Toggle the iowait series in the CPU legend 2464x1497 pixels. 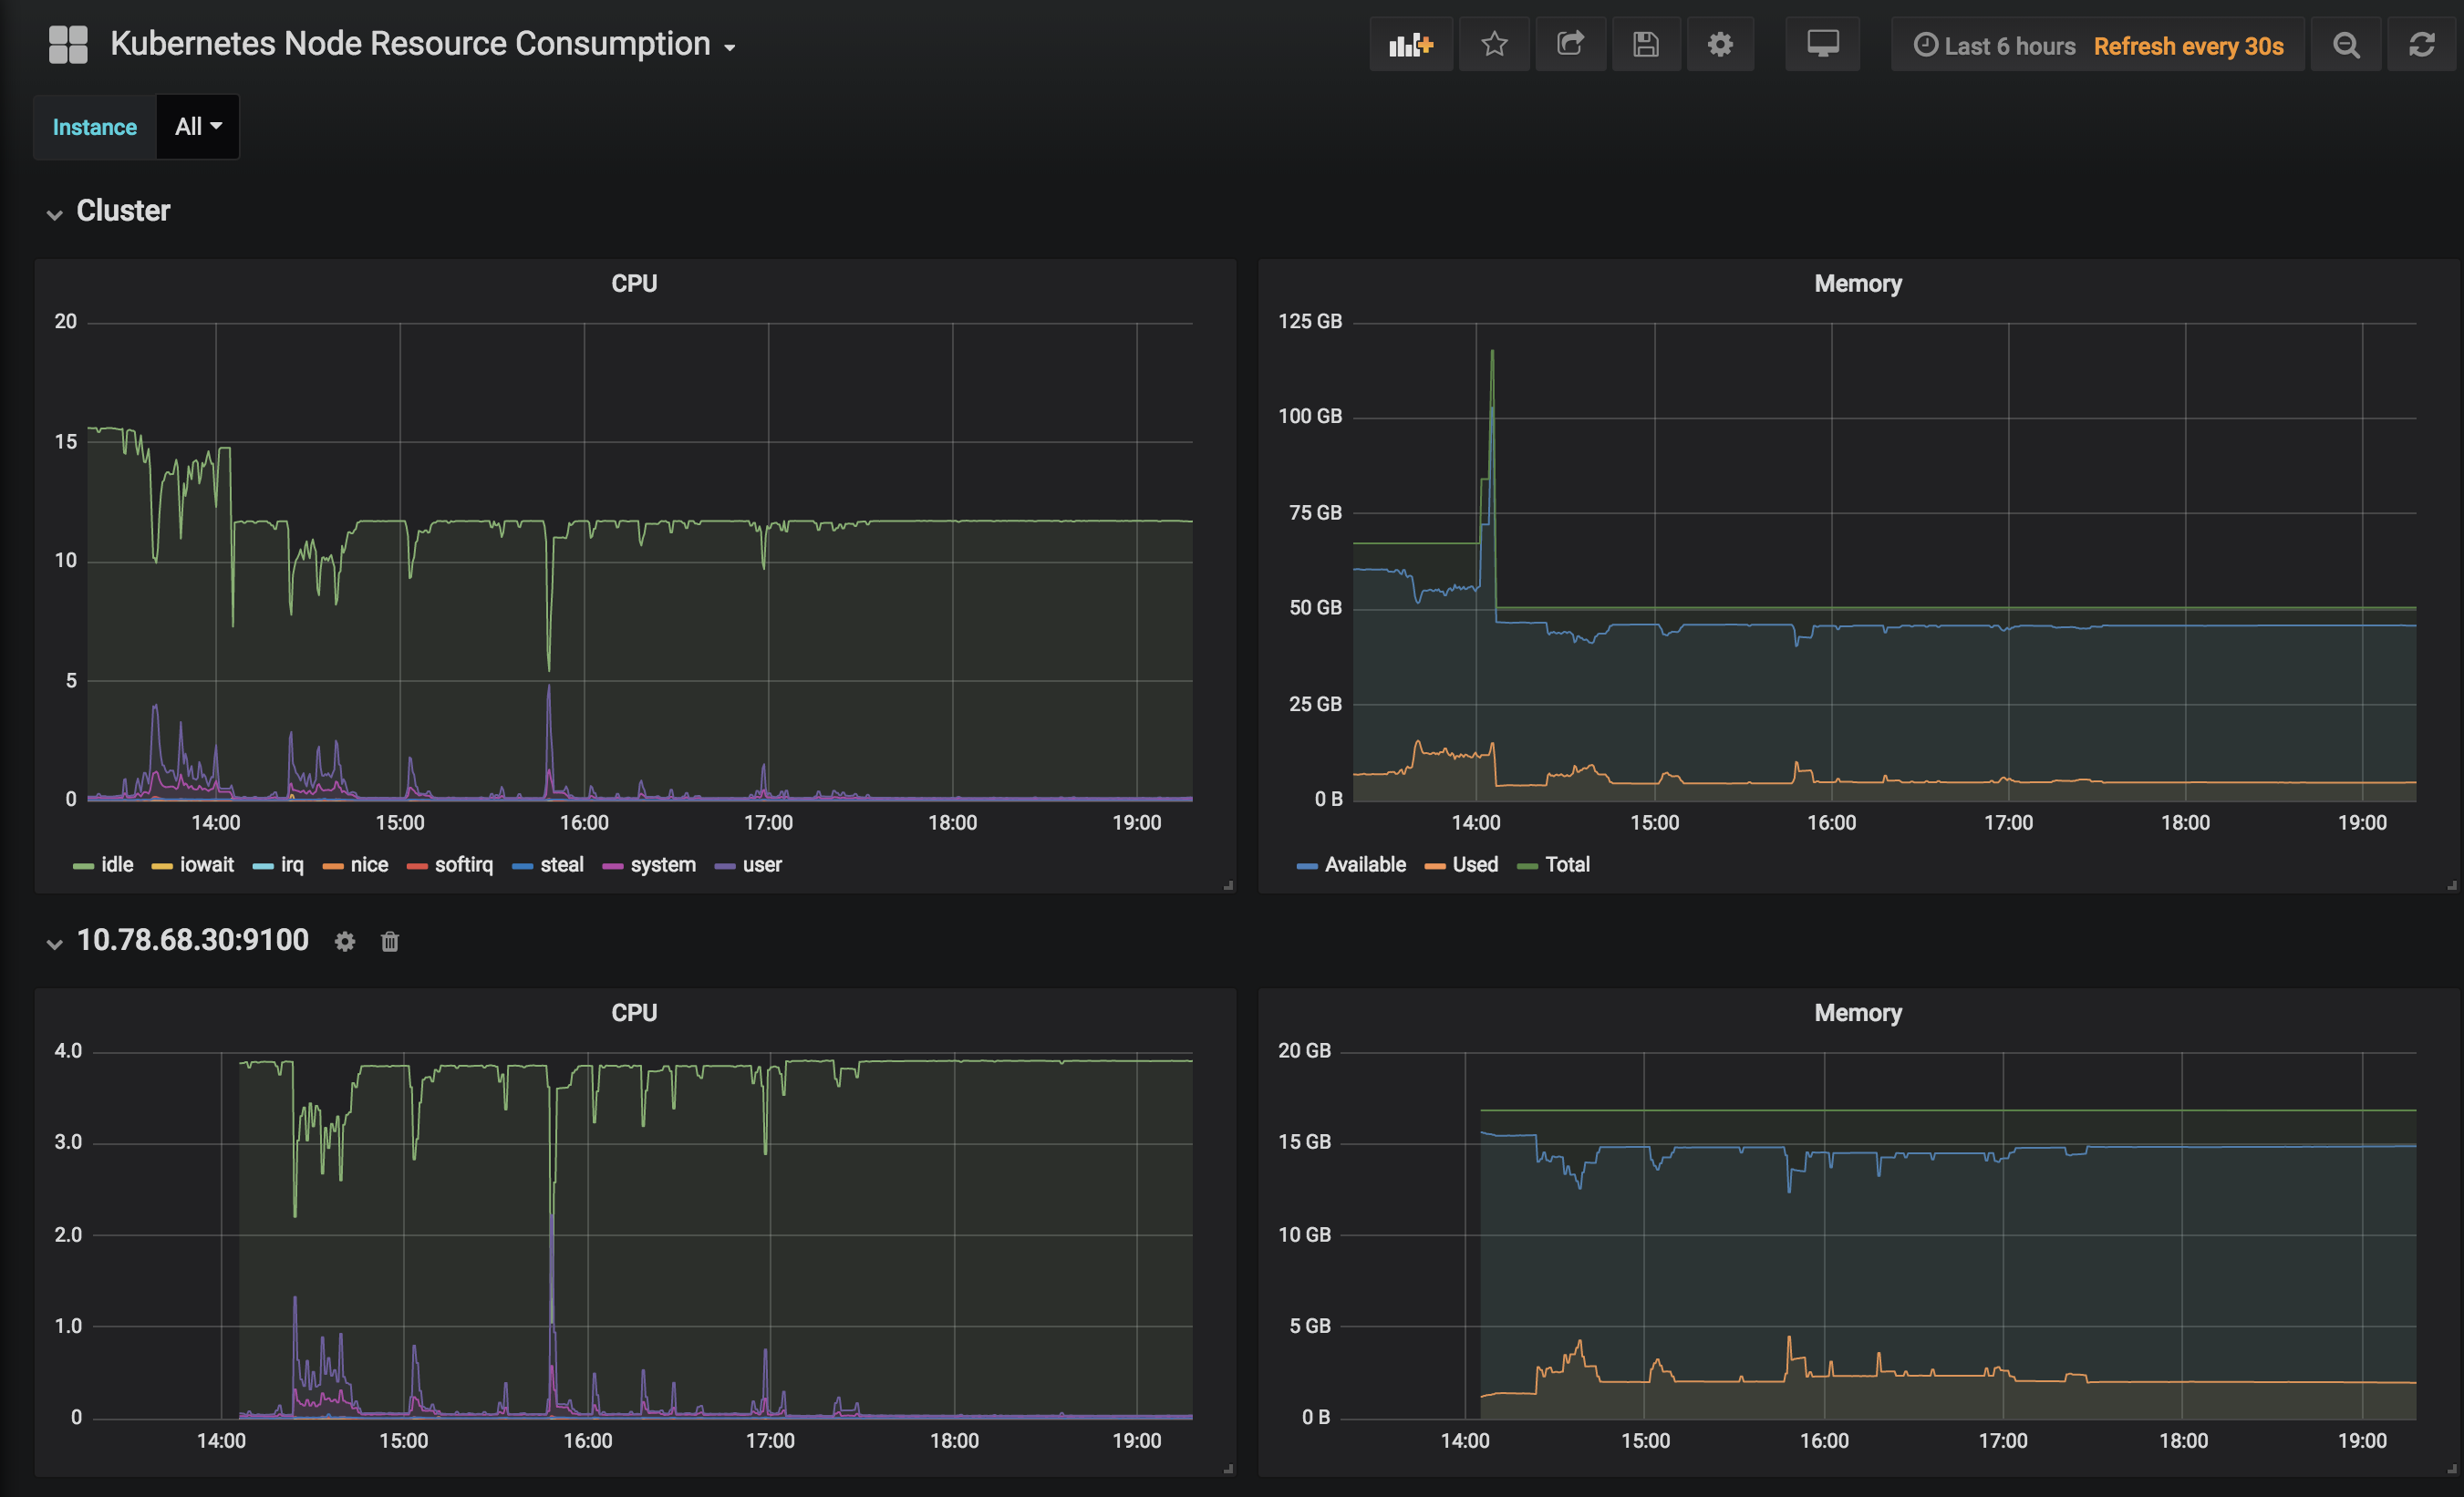[206, 865]
